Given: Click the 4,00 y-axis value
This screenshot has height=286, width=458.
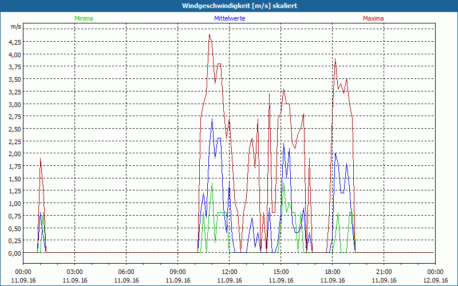Looking at the screenshot, I should coord(15,54).
